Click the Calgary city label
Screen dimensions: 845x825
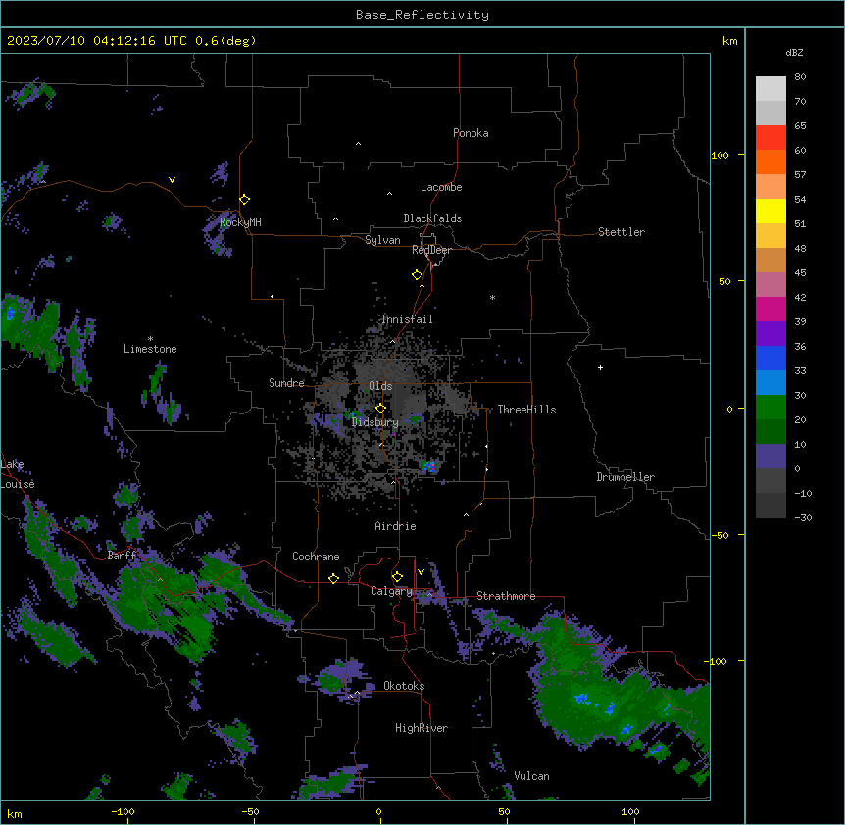point(392,591)
